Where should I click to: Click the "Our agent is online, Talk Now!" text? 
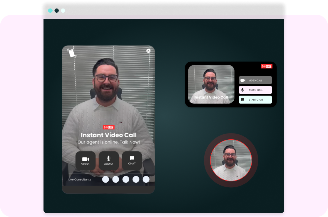108,142
